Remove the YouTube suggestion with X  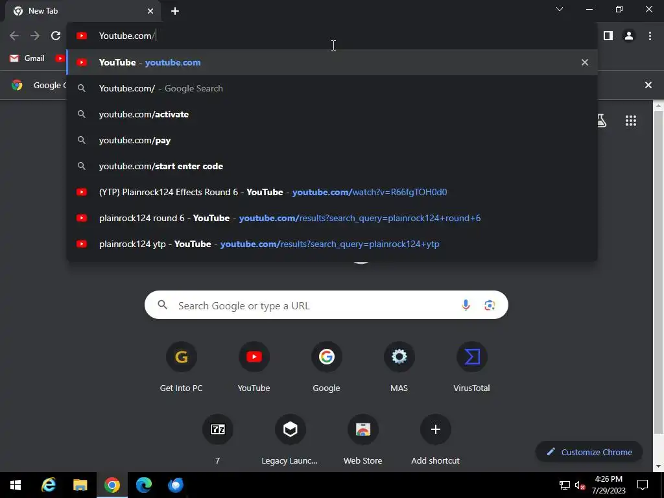(x=585, y=62)
